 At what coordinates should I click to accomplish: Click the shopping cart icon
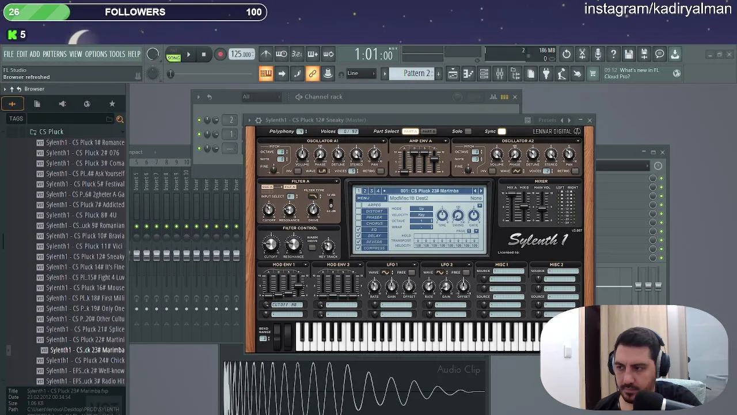coord(592,74)
